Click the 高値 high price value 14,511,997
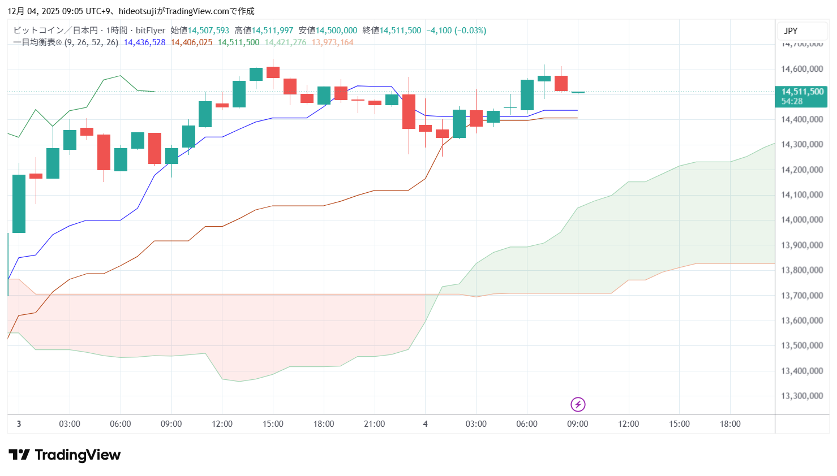The width and height of the screenshot is (837, 476). (272, 31)
